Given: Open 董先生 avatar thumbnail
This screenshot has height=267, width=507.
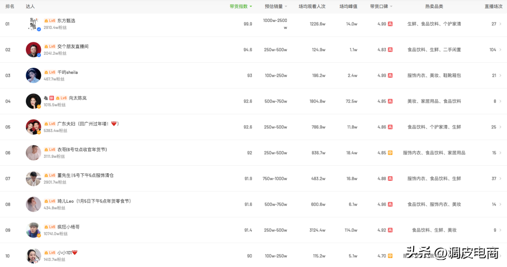Looking at the screenshot, I should pos(33,178).
